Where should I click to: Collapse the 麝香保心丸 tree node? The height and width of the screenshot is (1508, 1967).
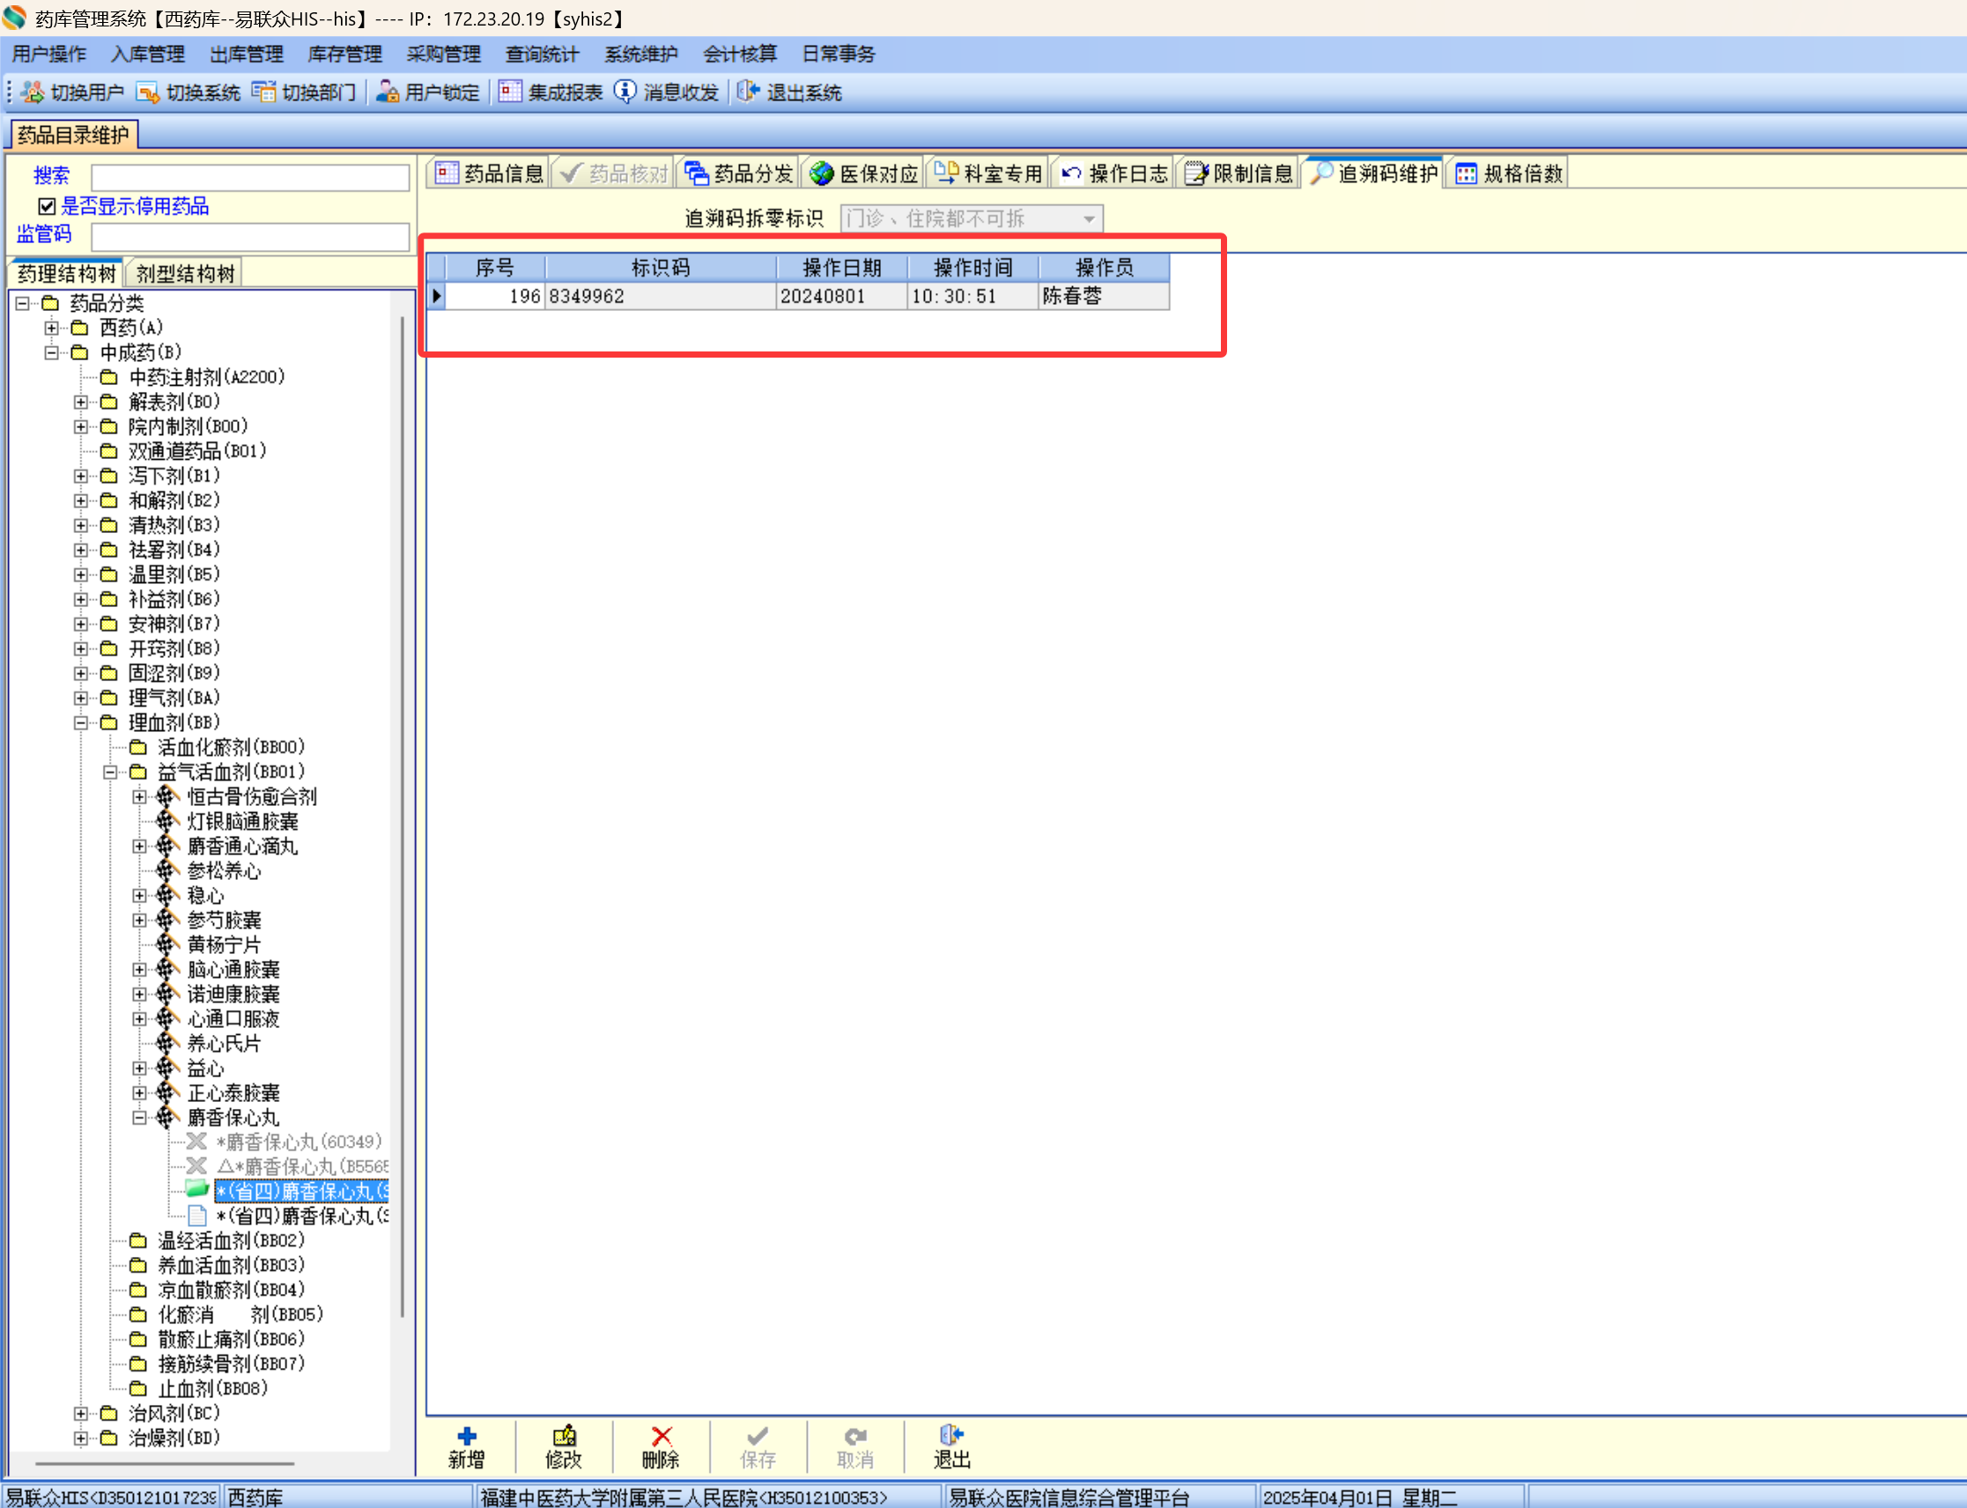139,1118
